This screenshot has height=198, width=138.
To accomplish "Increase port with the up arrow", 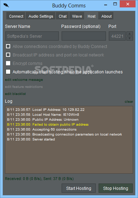I will 130,34.
